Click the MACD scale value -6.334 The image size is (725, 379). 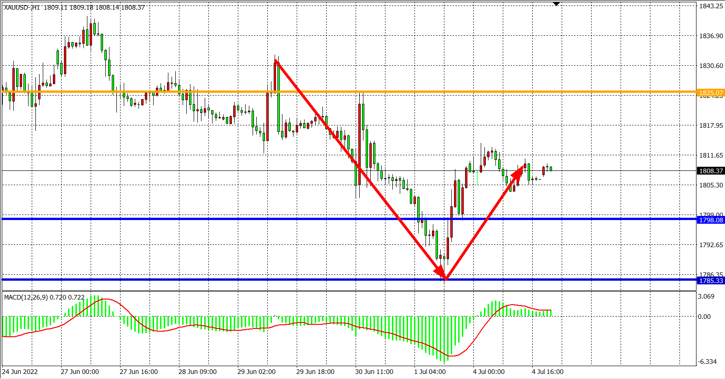click(707, 362)
